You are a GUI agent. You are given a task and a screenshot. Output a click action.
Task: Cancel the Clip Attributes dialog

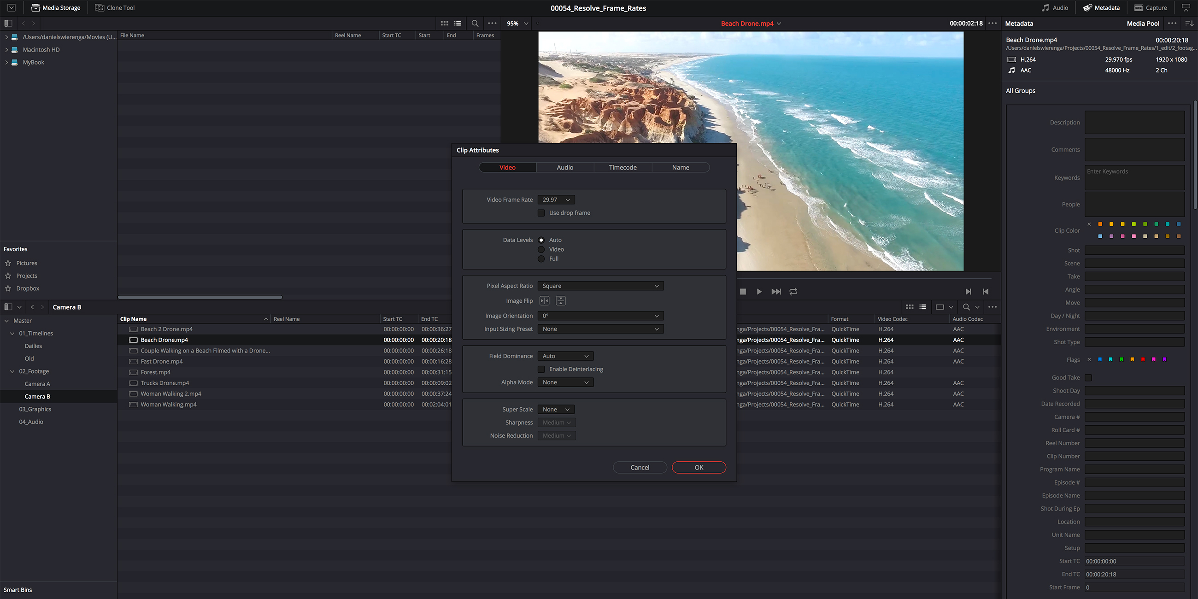pos(640,467)
